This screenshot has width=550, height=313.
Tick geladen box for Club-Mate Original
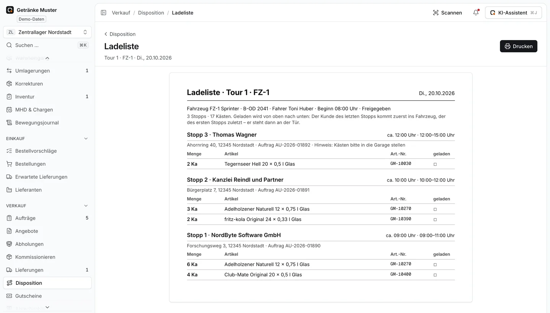click(435, 275)
